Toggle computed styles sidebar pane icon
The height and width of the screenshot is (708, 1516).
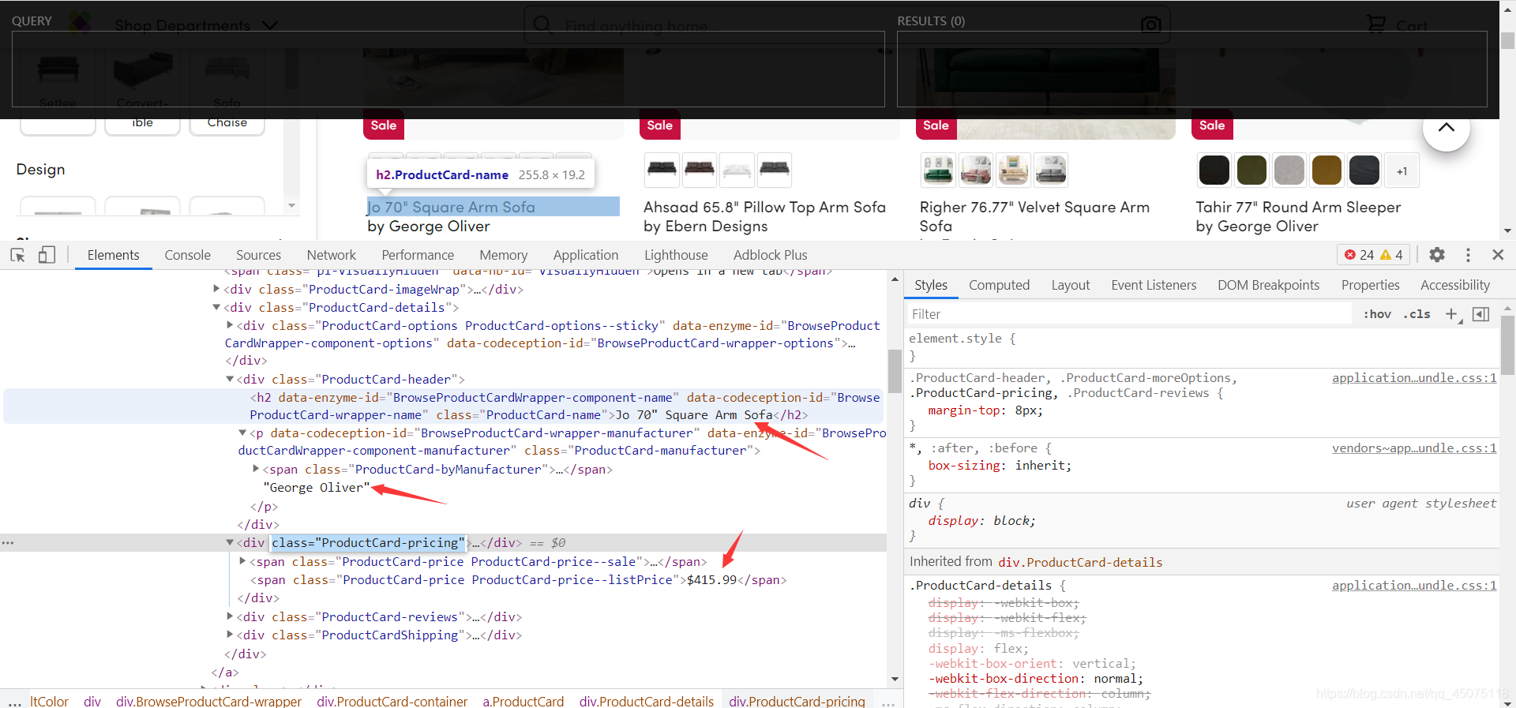[x=1480, y=314]
